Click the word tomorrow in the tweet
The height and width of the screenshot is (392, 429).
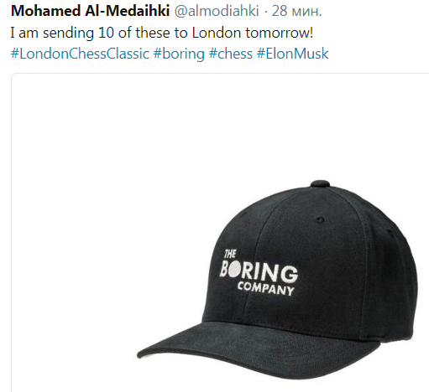pyautogui.click(x=279, y=33)
